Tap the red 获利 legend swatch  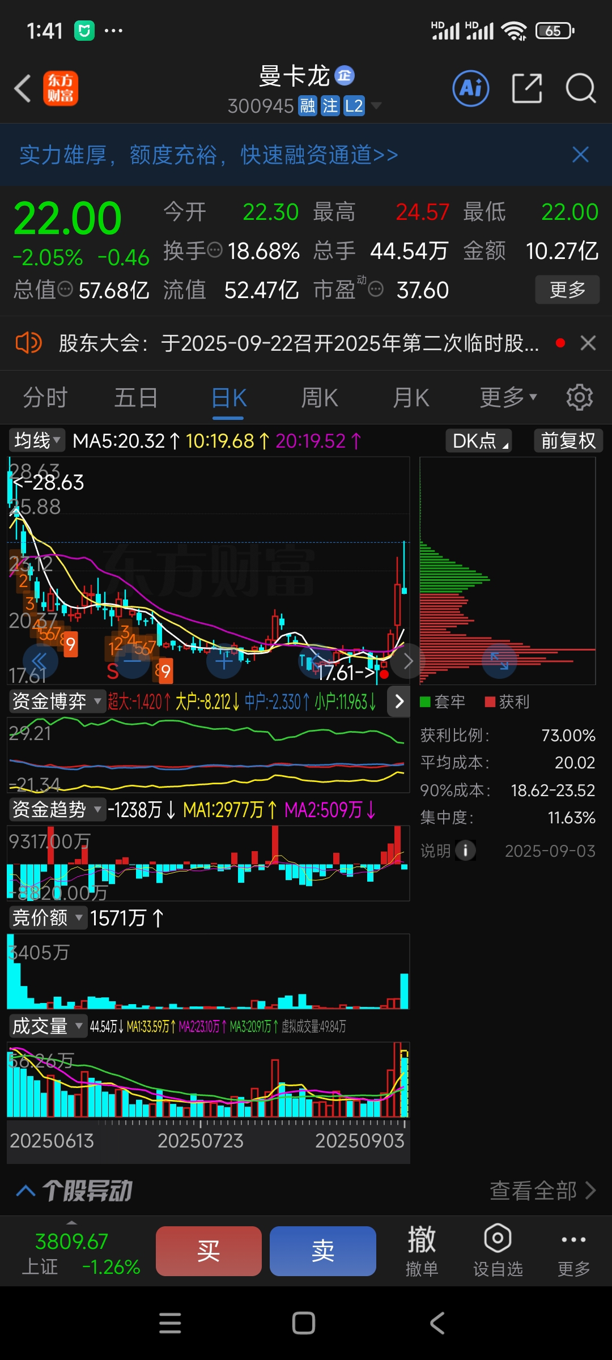[490, 702]
